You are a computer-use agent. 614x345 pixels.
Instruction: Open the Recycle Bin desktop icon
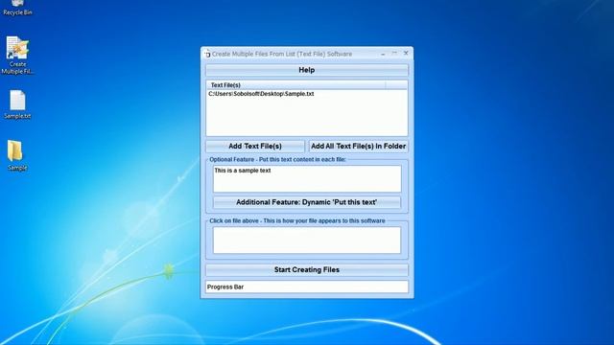17,8
